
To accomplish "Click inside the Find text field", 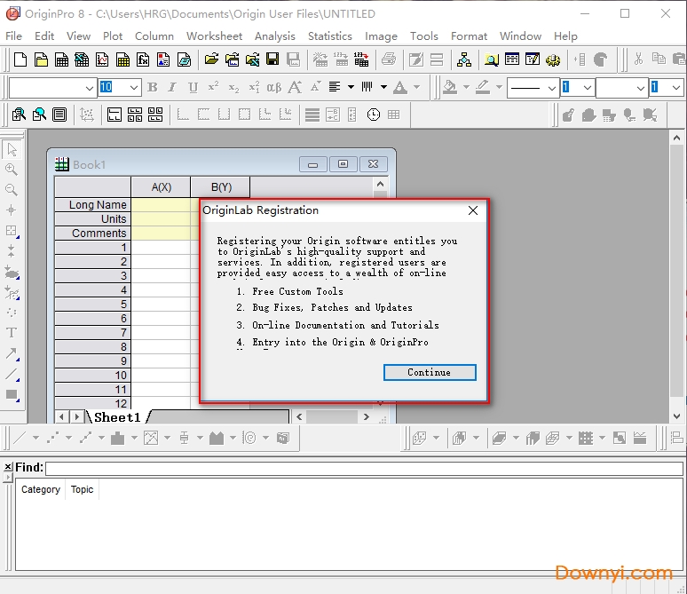I will point(364,468).
